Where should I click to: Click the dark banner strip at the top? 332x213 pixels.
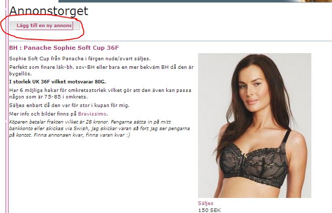click(x=178, y=1)
